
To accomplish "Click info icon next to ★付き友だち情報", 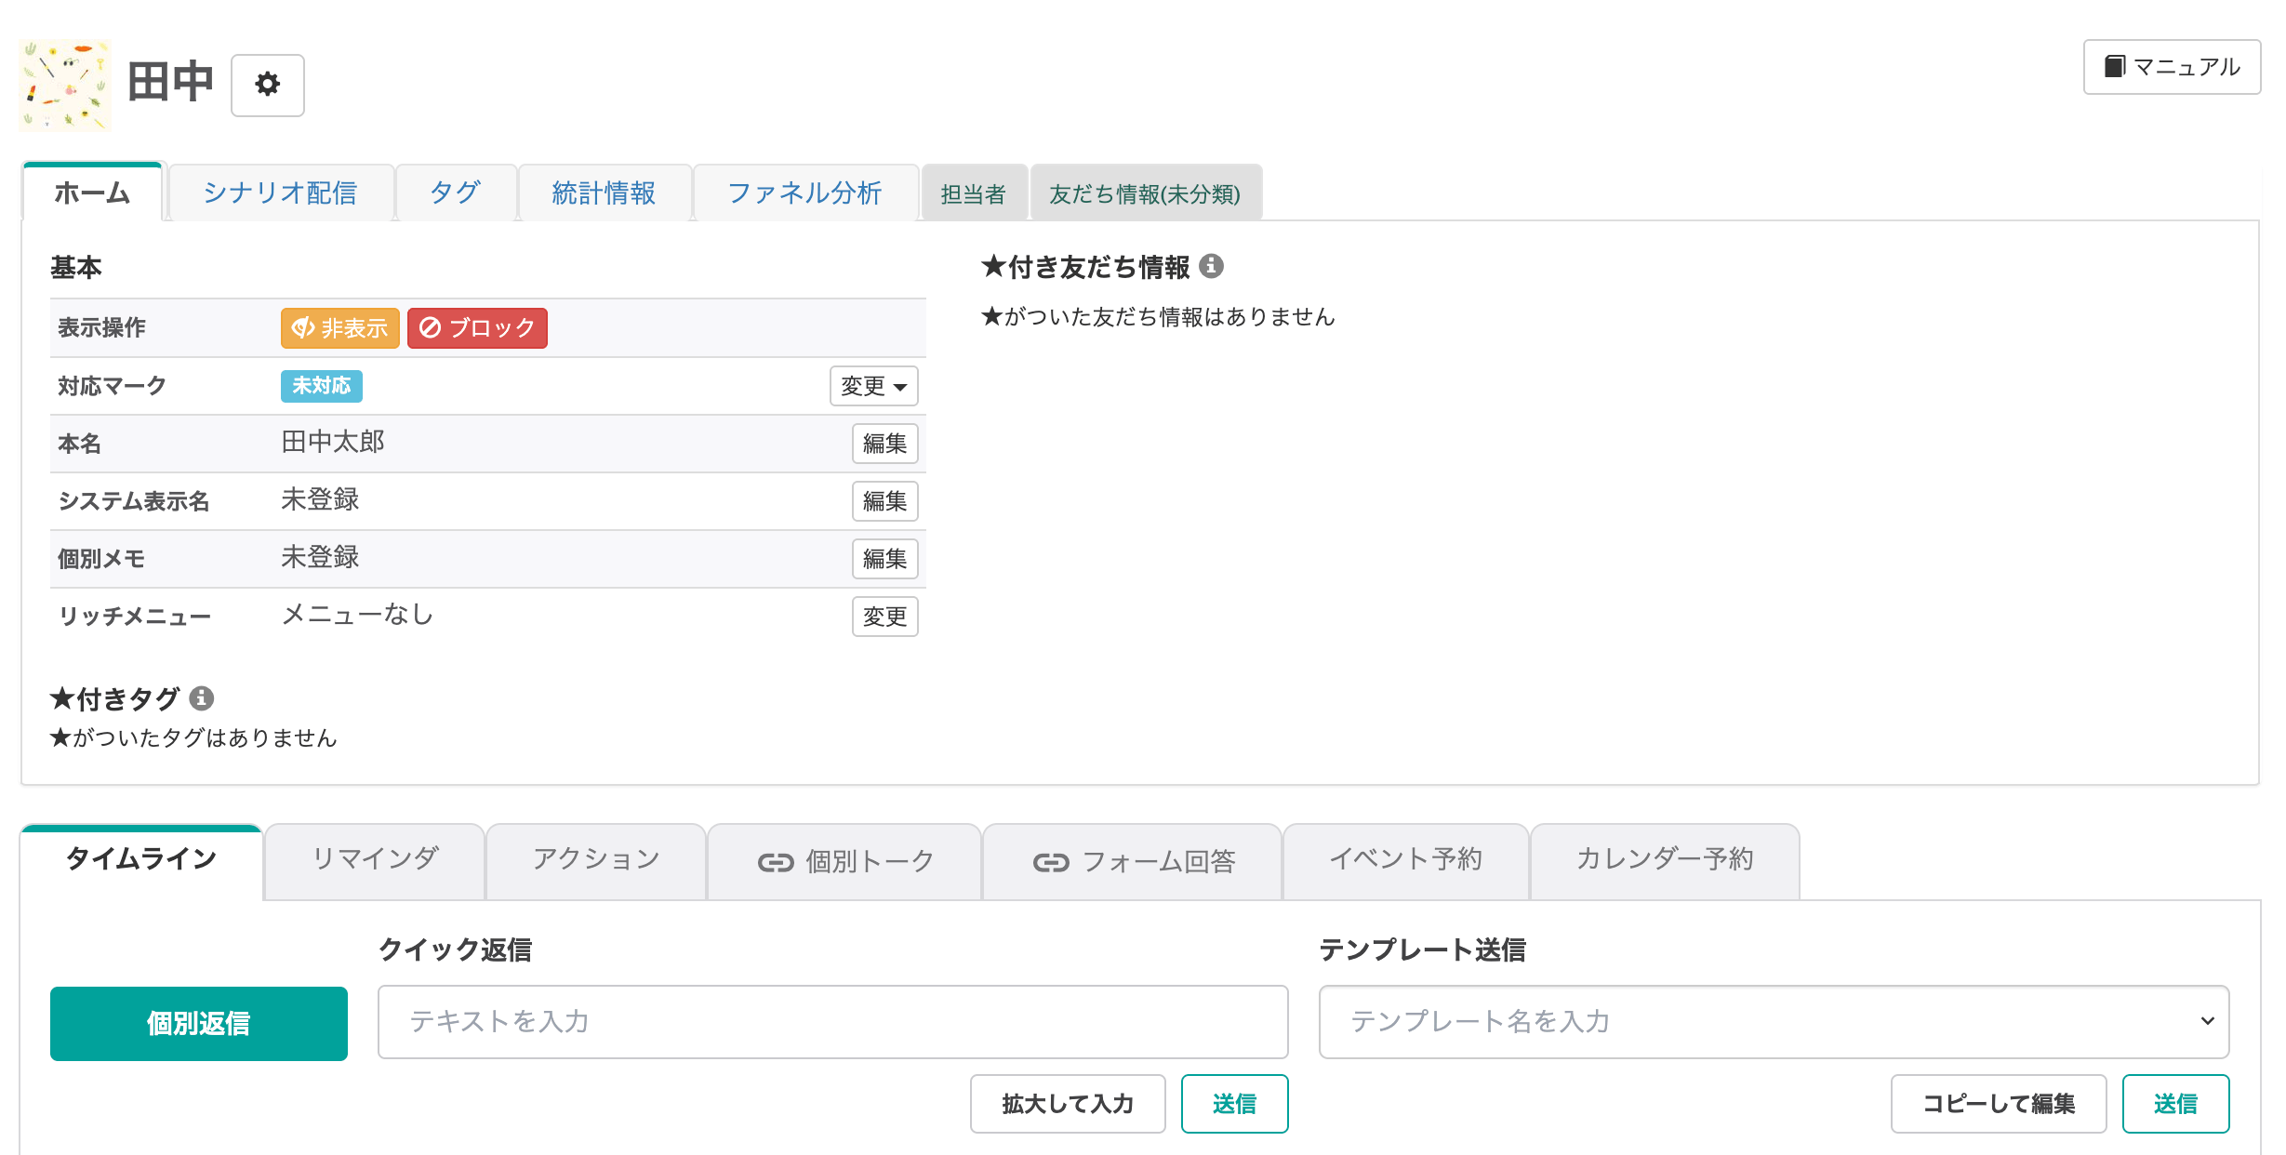I will (1211, 266).
